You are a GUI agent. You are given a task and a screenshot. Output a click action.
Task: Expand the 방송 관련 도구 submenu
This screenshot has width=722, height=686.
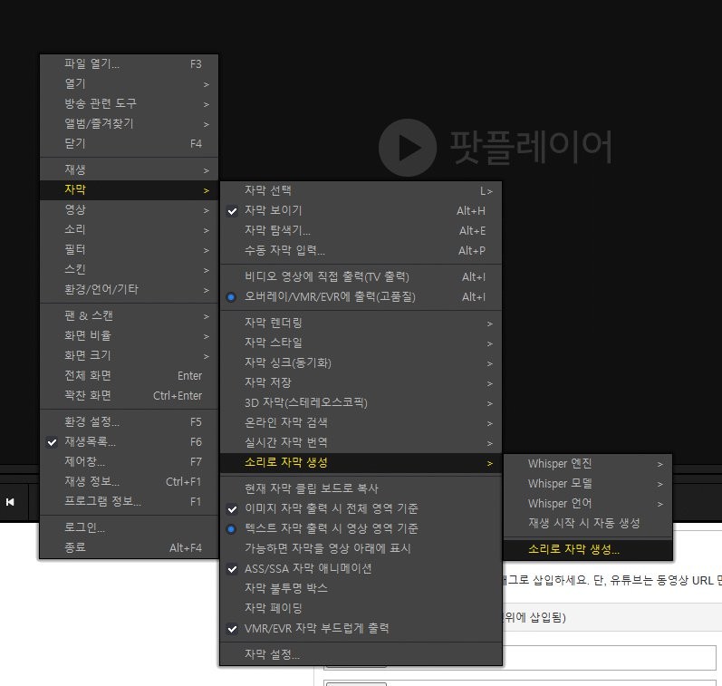coord(129,103)
